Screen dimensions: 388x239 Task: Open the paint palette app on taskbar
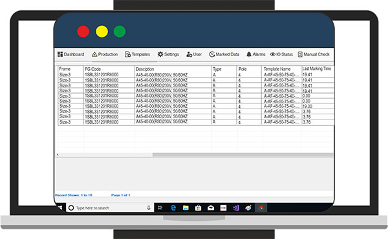248,208
